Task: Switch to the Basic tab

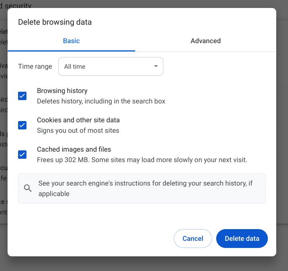Action: pyautogui.click(x=71, y=41)
